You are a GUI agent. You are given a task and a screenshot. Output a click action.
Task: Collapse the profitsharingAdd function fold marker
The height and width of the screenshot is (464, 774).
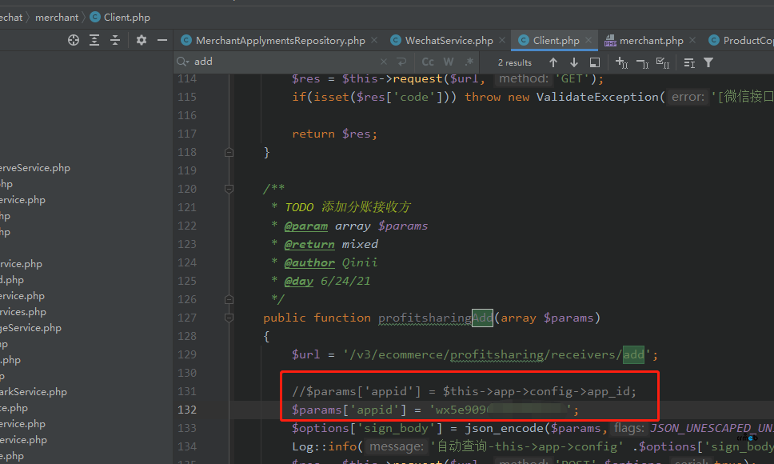[x=229, y=318]
